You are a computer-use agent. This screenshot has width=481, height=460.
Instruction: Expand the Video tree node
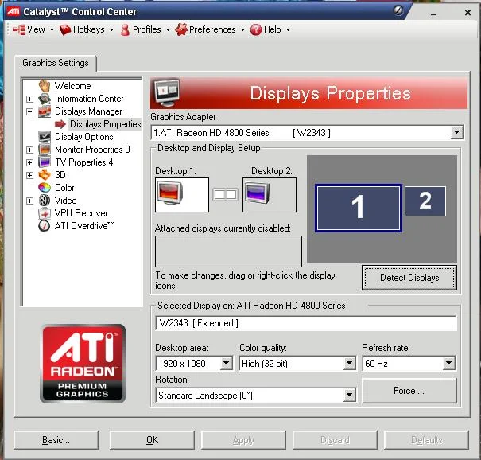(x=29, y=201)
